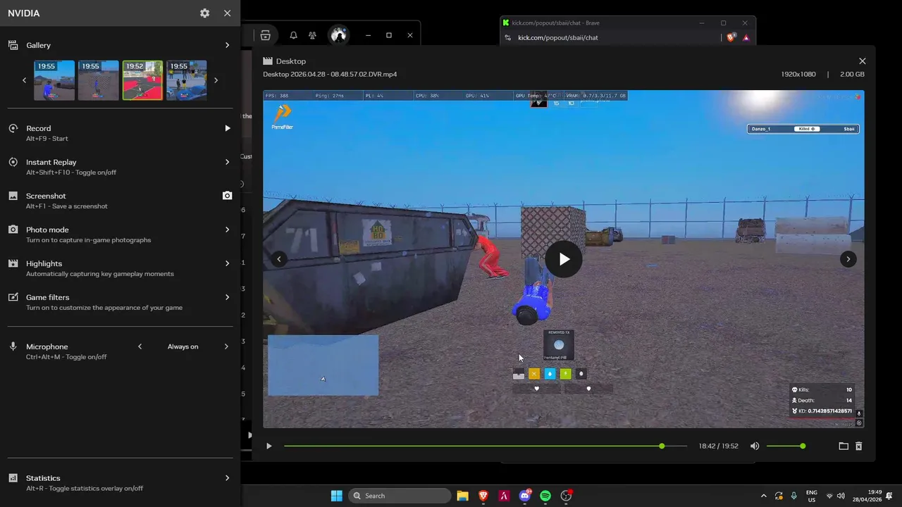The width and height of the screenshot is (902, 507).
Task: Click the Microphone icon in NVIDIA panel
Action: click(13, 346)
